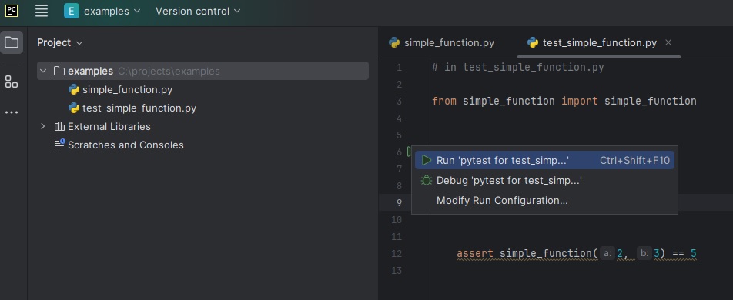Select Scratches and Consoles

tap(126, 145)
